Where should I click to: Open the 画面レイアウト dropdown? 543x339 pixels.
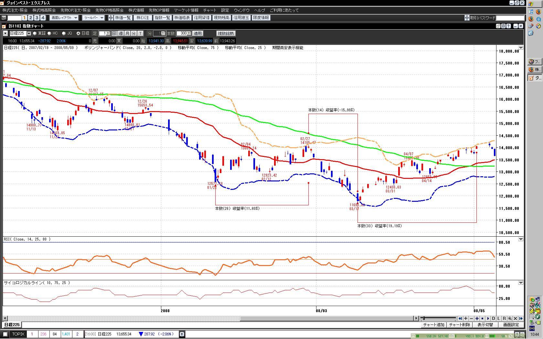coord(64,18)
